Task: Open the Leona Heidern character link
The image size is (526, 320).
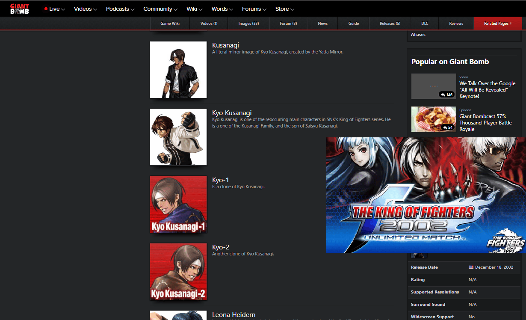Action: click(233, 315)
